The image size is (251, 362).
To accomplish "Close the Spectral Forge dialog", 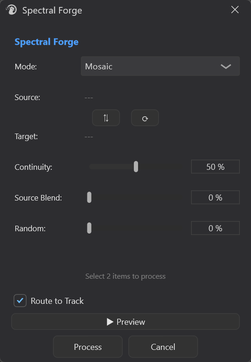I will click(x=235, y=10).
